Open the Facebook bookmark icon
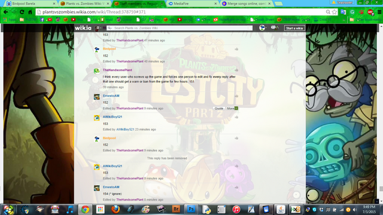 click(42, 20)
